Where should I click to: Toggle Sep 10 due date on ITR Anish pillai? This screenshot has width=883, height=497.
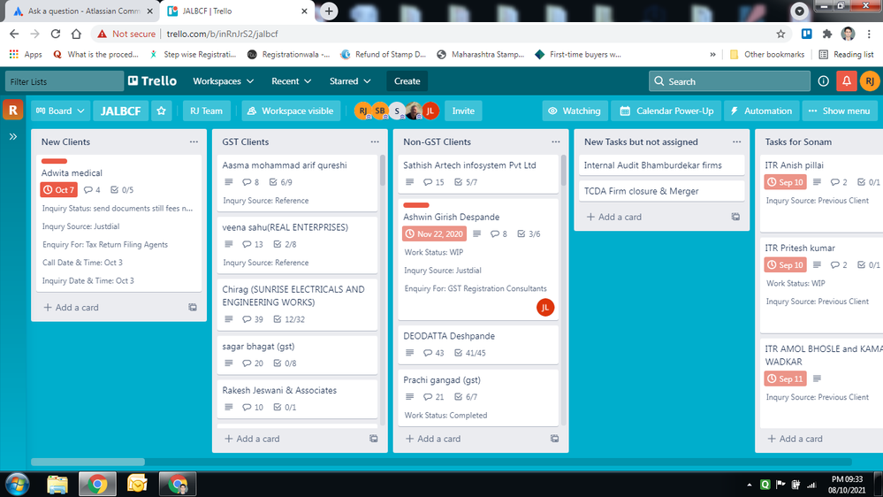tap(785, 182)
